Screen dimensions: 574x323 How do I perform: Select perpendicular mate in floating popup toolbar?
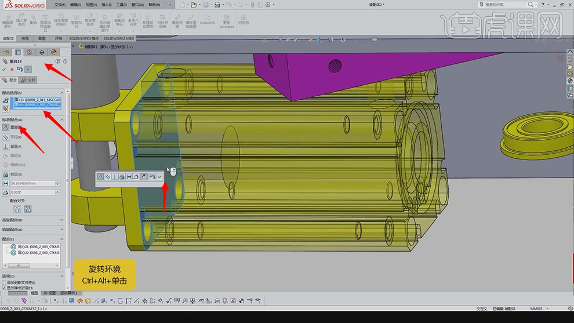(x=115, y=176)
